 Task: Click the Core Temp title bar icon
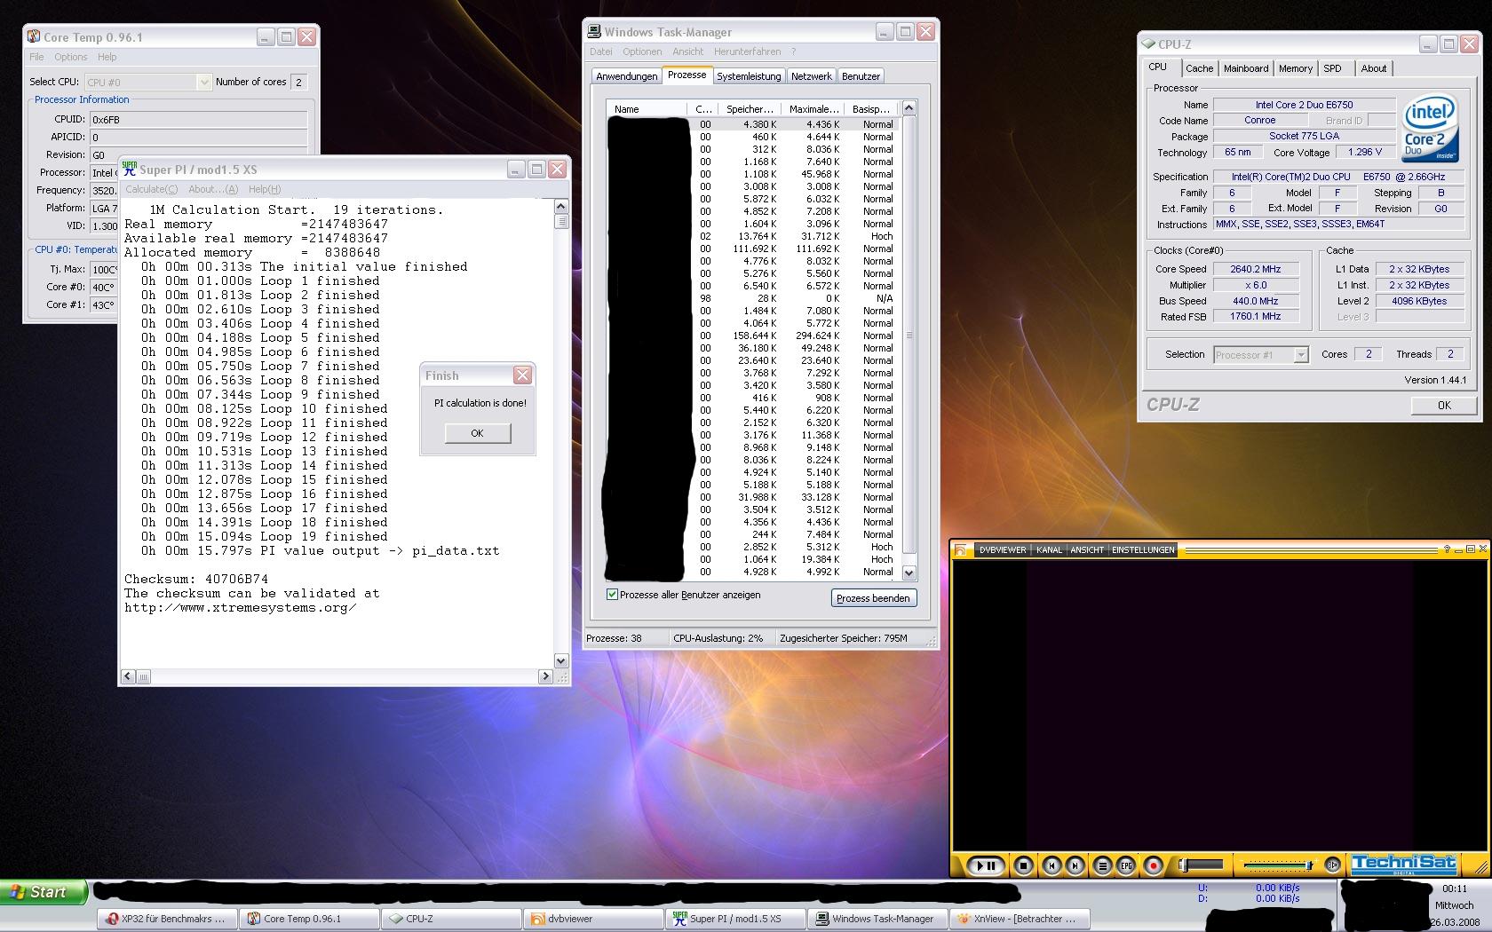click(x=34, y=36)
